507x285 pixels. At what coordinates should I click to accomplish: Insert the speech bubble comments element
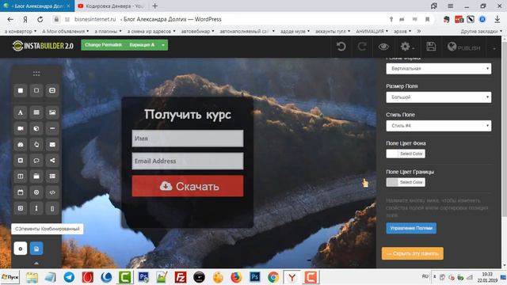tap(36, 160)
